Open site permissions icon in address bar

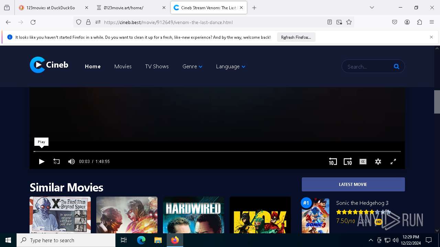[98, 22]
